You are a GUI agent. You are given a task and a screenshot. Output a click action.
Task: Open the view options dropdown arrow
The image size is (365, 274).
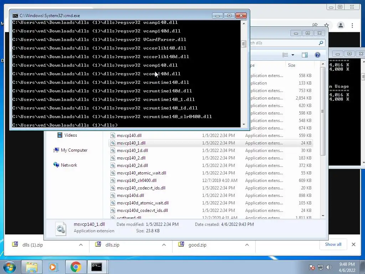[293, 55]
